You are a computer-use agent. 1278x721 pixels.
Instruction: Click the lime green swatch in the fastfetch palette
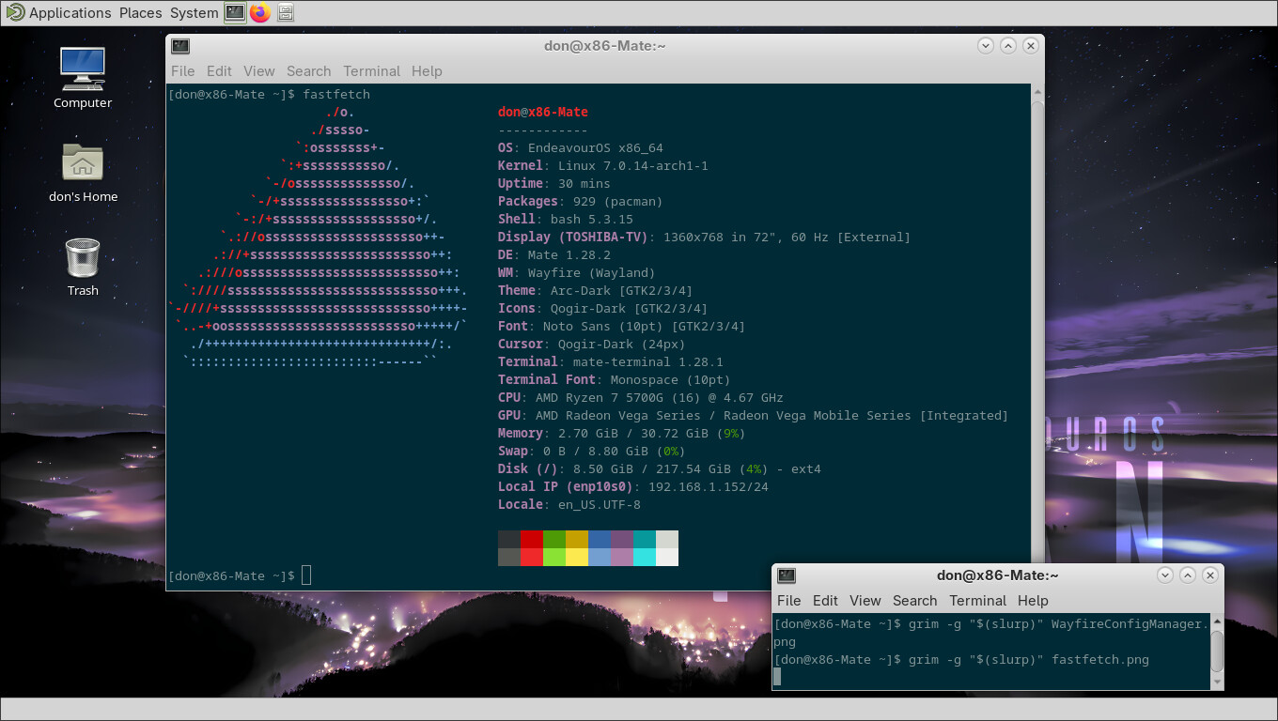554,557
